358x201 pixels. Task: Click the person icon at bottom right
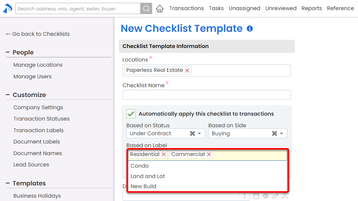(x=285, y=196)
